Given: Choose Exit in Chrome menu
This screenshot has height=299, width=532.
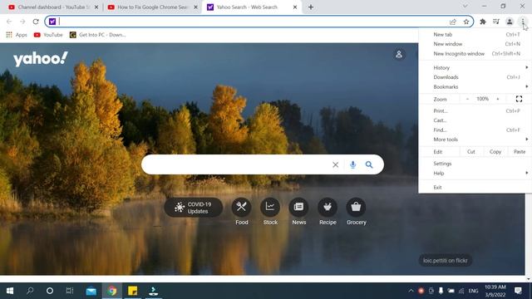Looking at the screenshot, I should pyautogui.click(x=475, y=187).
